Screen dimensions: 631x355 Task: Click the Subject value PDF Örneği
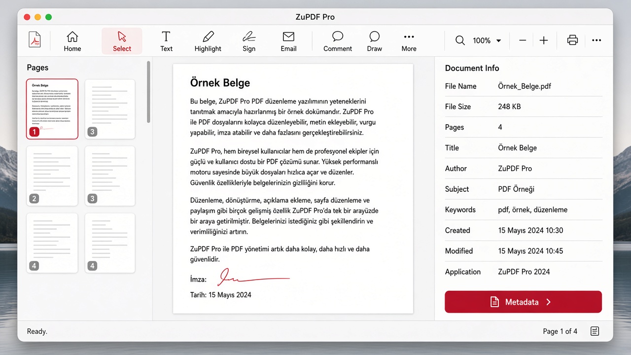click(516, 189)
